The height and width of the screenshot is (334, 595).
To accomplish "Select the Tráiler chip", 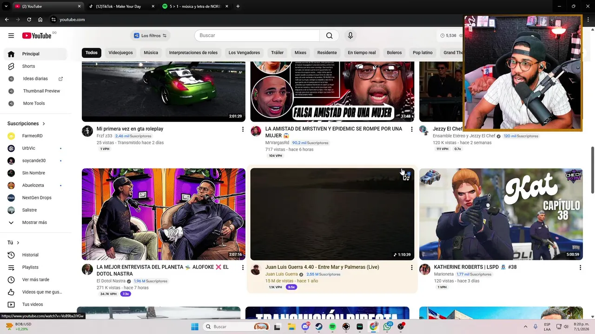I will 277,52.
